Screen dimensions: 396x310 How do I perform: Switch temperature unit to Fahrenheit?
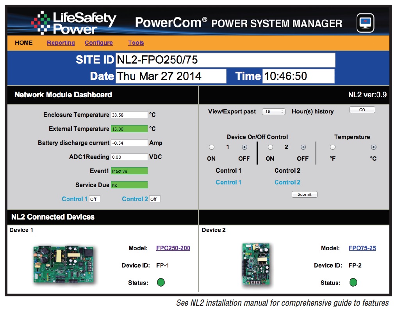click(x=332, y=147)
